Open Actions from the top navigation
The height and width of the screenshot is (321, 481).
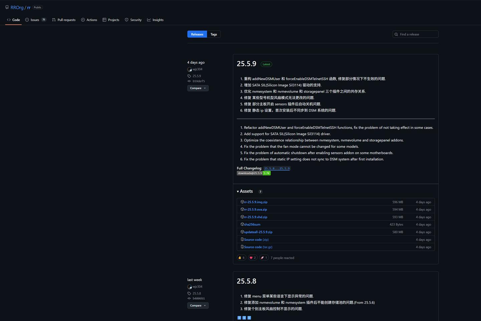click(83, 20)
